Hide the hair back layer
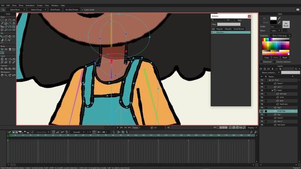 261,125
